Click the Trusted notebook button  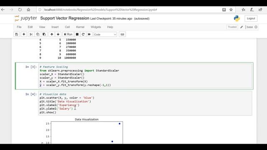click(x=232, y=27)
